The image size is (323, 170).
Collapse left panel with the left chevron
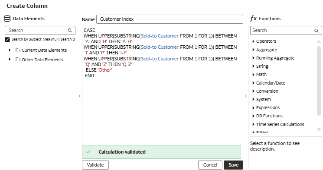click(x=80, y=96)
